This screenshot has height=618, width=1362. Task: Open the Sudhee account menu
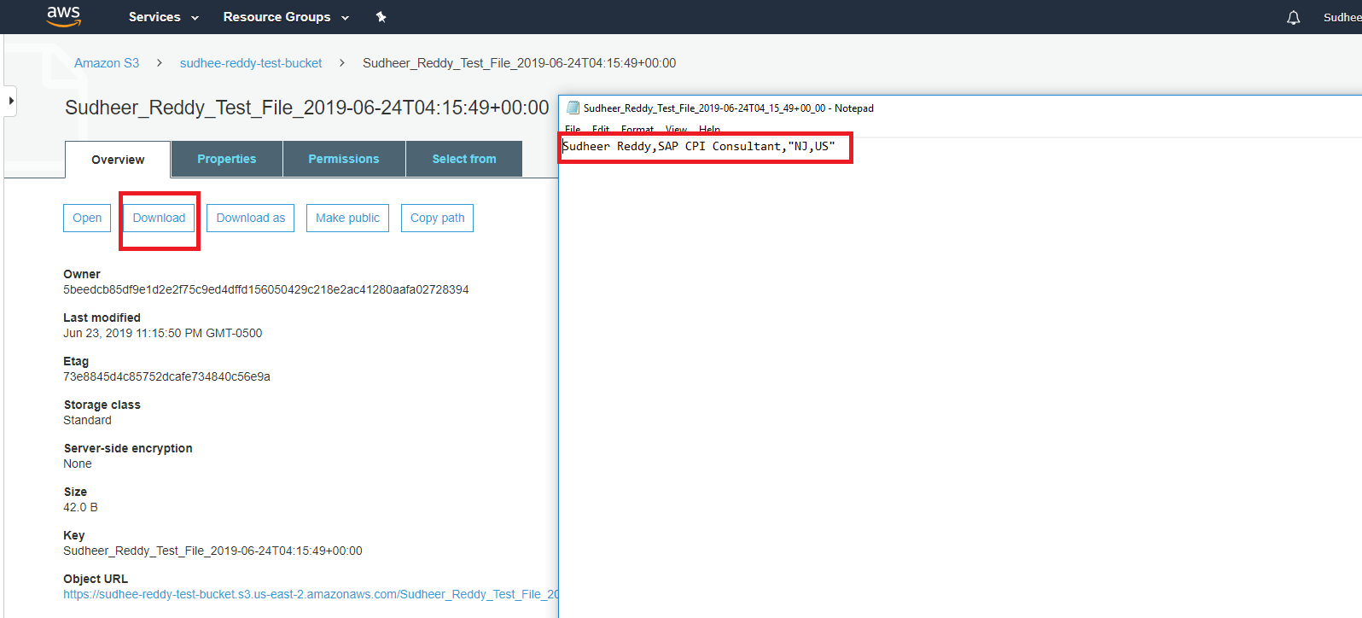point(1342,17)
